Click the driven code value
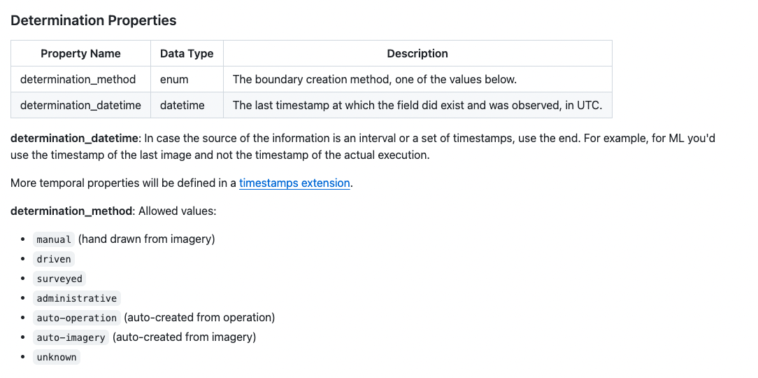 (54, 259)
